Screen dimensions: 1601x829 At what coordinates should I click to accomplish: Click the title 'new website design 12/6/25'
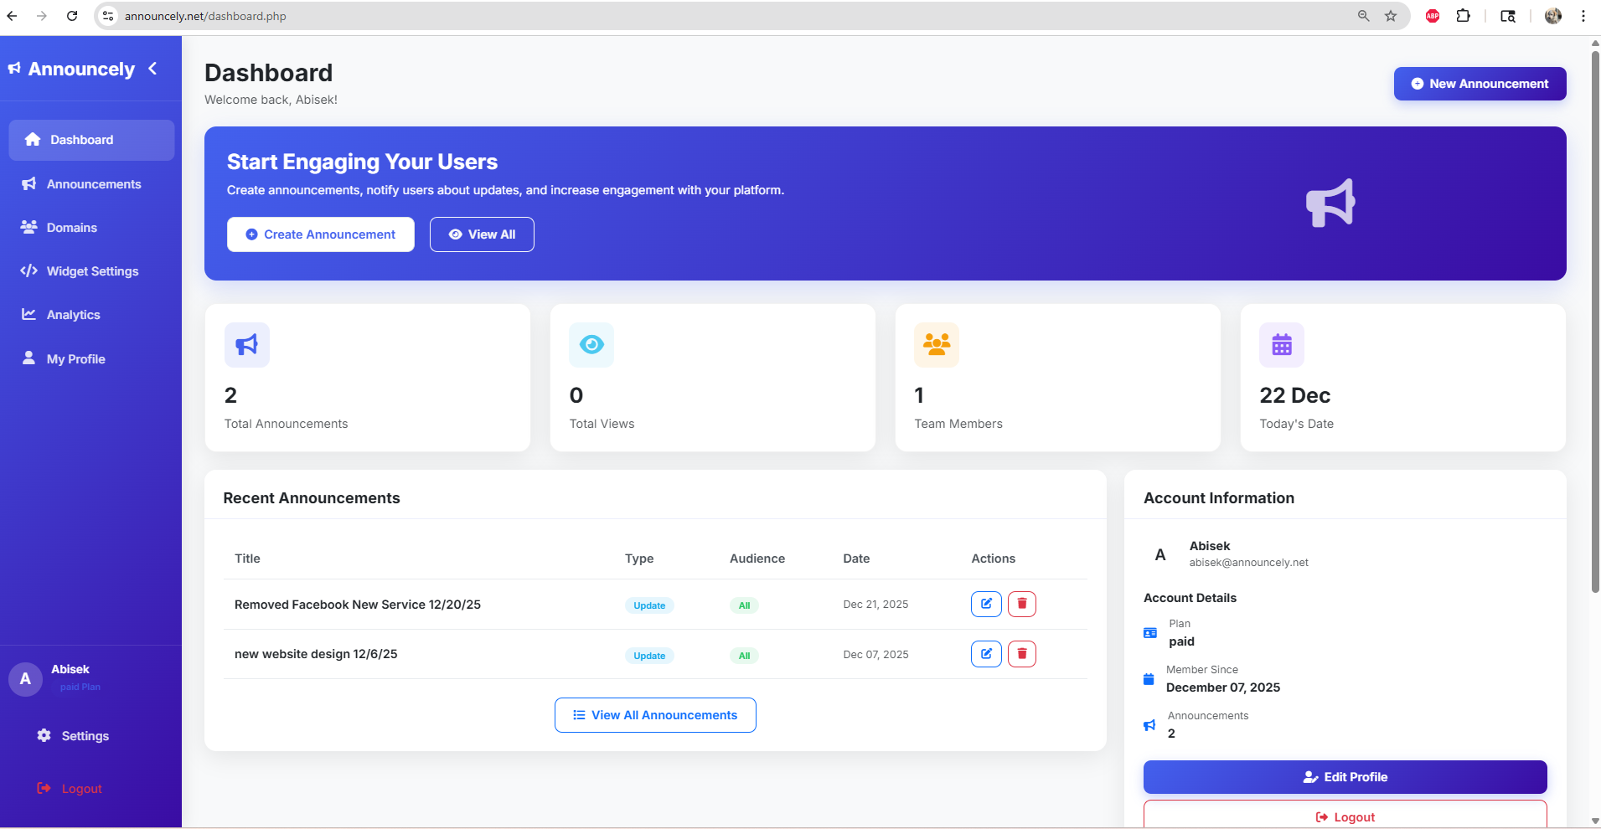pyautogui.click(x=316, y=654)
